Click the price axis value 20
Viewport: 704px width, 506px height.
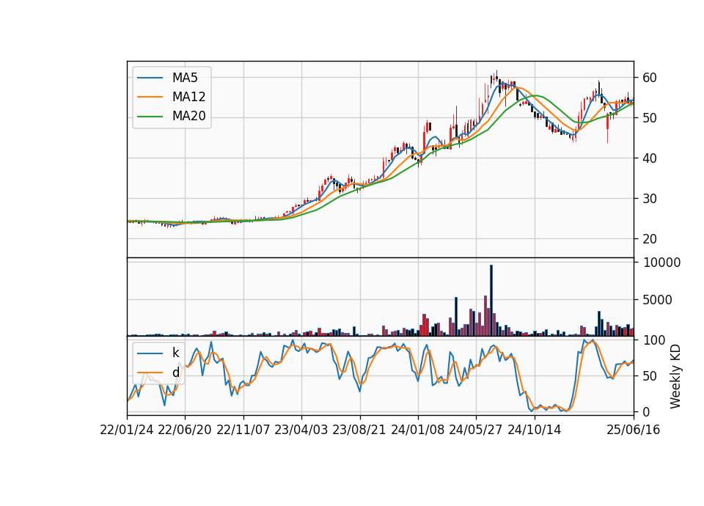650,239
